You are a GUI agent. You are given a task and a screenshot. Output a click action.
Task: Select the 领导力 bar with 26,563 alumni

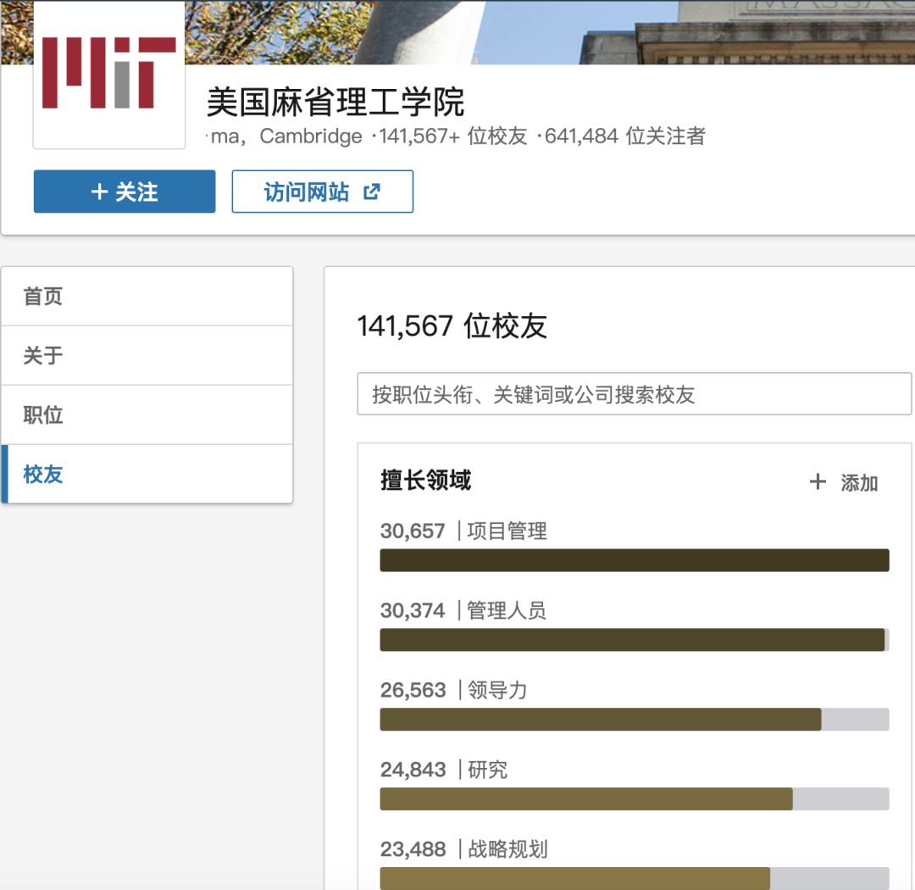(x=635, y=720)
